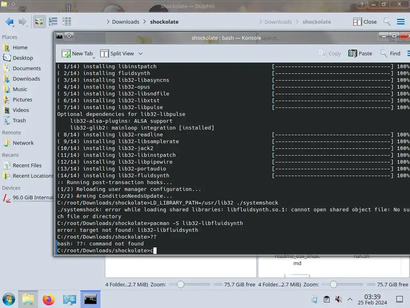This screenshot has height=308, width=410.
Task: Click Copy in Konsole toolbar
Action: click(x=330, y=53)
